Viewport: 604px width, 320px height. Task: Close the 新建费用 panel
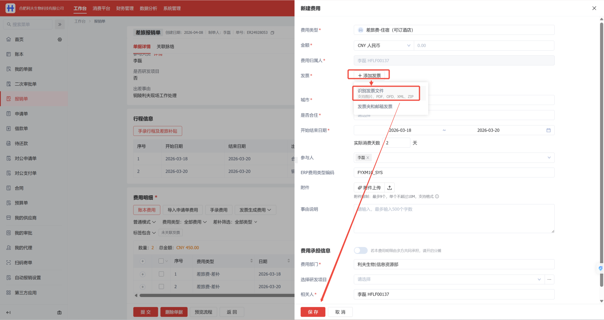tap(594, 8)
